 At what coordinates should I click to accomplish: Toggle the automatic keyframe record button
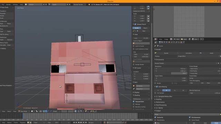point(104,123)
